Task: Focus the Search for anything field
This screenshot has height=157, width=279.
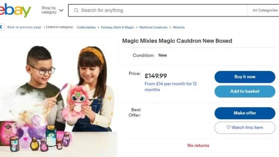Action: [x=158, y=10]
